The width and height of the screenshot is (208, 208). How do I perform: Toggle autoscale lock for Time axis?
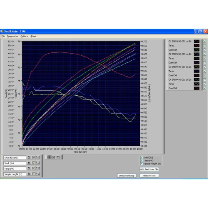[x=29, y=157]
